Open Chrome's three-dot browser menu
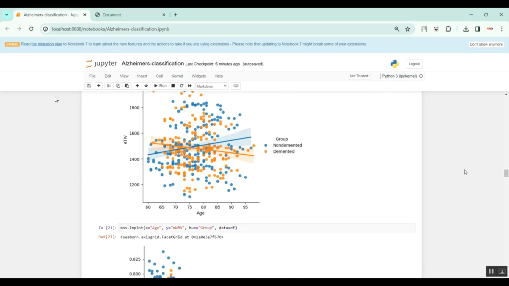The width and height of the screenshot is (509, 286). [x=502, y=29]
